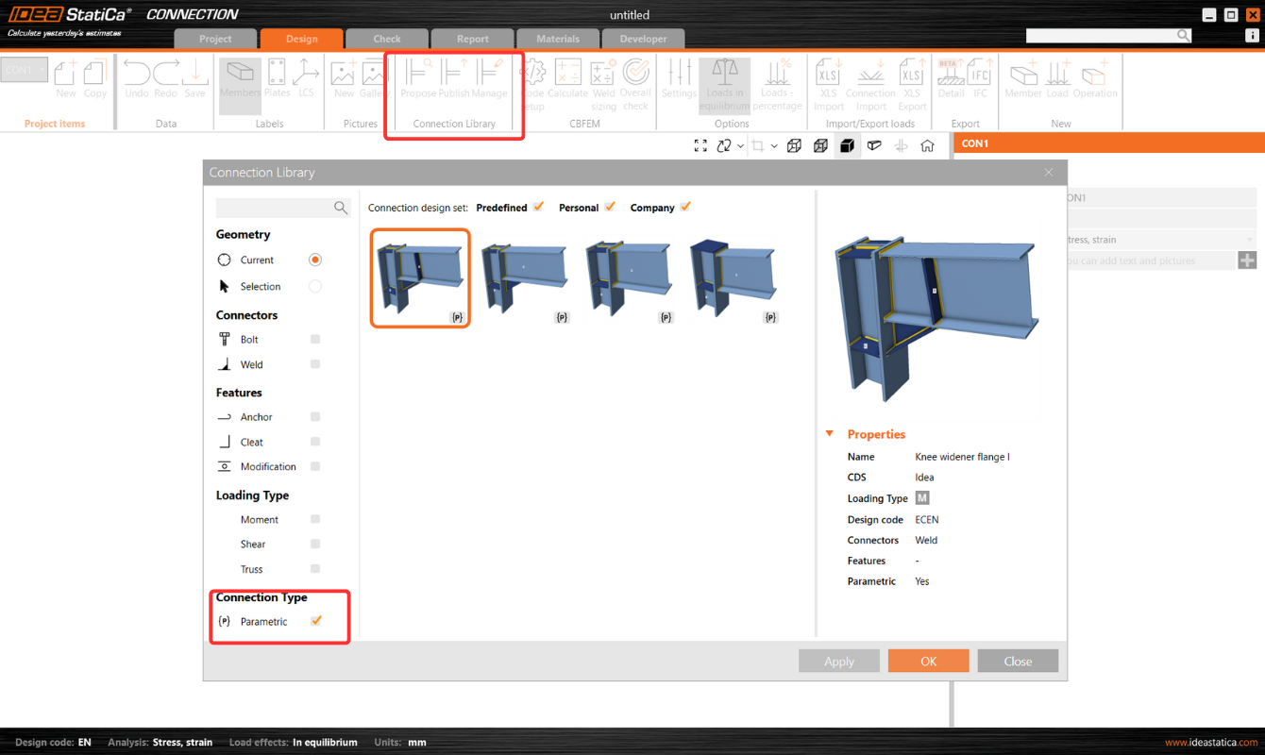Switch to the Materials ribbon tab
Image resolution: width=1265 pixels, height=755 pixels.
pos(557,39)
